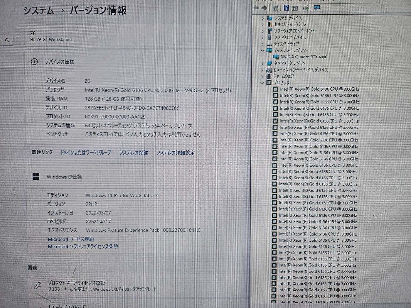Viewport: 411px width, 308px height.
Task: Expand the ディスク ドライブ node
Action: pos(262,44)
